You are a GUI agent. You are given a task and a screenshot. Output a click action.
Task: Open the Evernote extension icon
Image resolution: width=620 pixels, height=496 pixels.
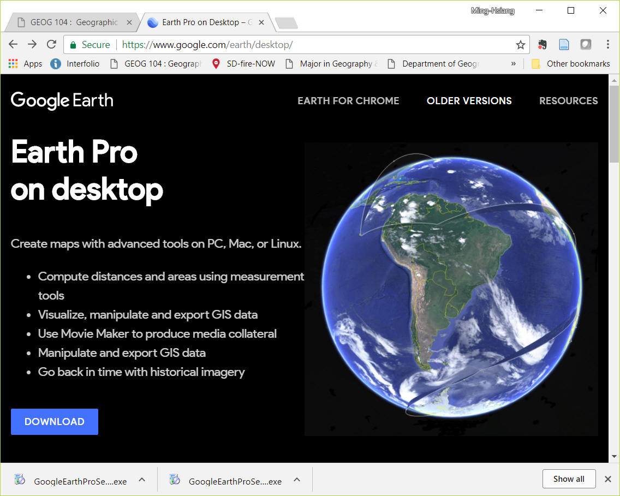click(542, 45)
